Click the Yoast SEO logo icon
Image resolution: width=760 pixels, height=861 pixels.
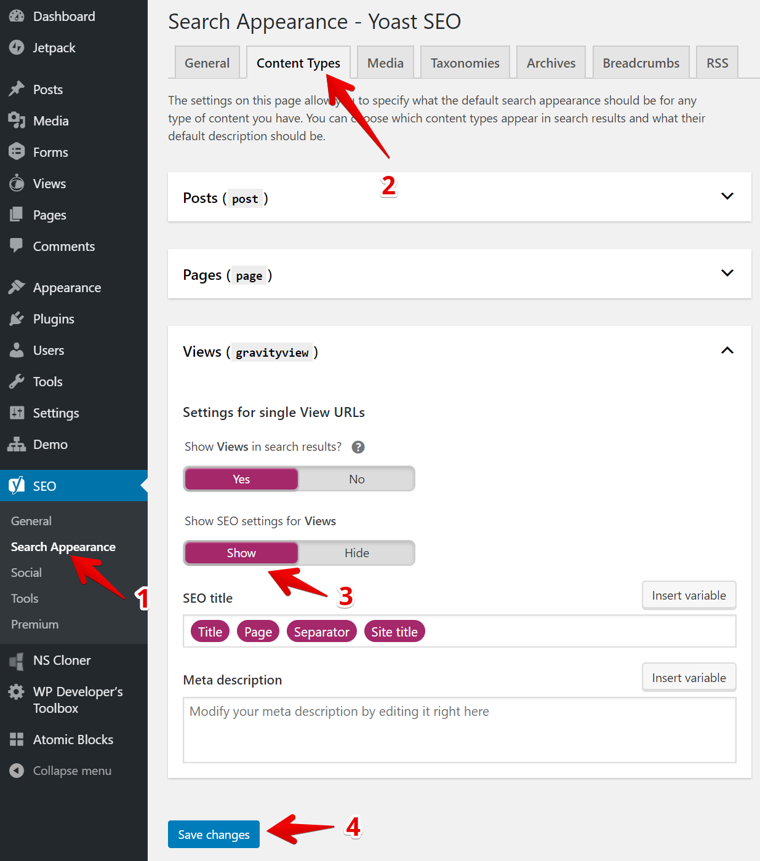(x=17, y=485)
